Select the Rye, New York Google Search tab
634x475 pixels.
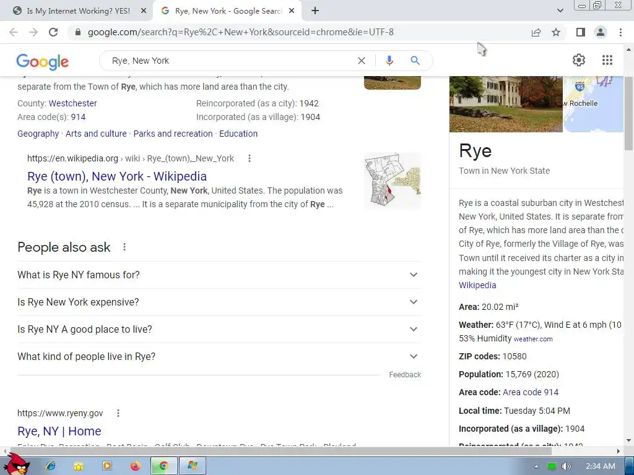pyautogui.click(x=227, y=11)
